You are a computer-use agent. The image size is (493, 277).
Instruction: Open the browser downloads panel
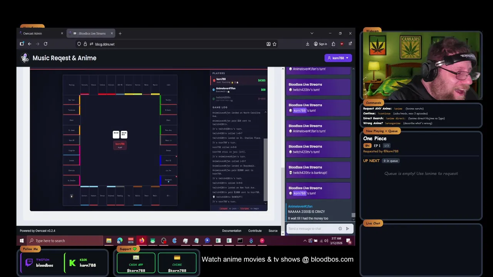(308, 44)
